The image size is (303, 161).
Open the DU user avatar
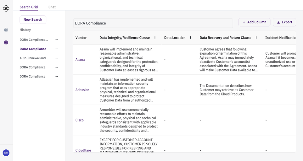tap(6, 153)
